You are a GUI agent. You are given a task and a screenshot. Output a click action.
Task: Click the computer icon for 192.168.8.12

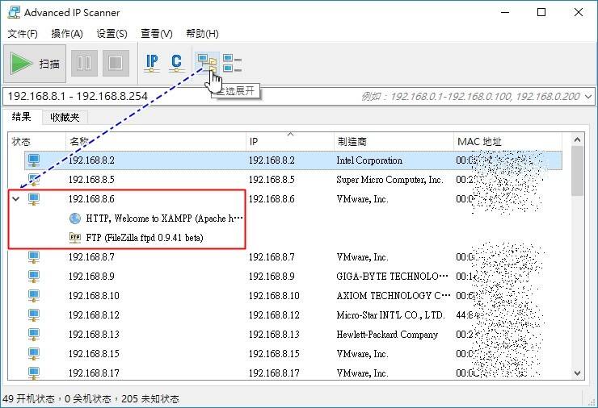click(x=34, y=315)
